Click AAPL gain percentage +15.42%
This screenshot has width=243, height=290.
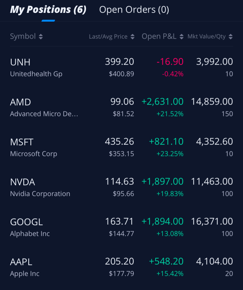170,274
